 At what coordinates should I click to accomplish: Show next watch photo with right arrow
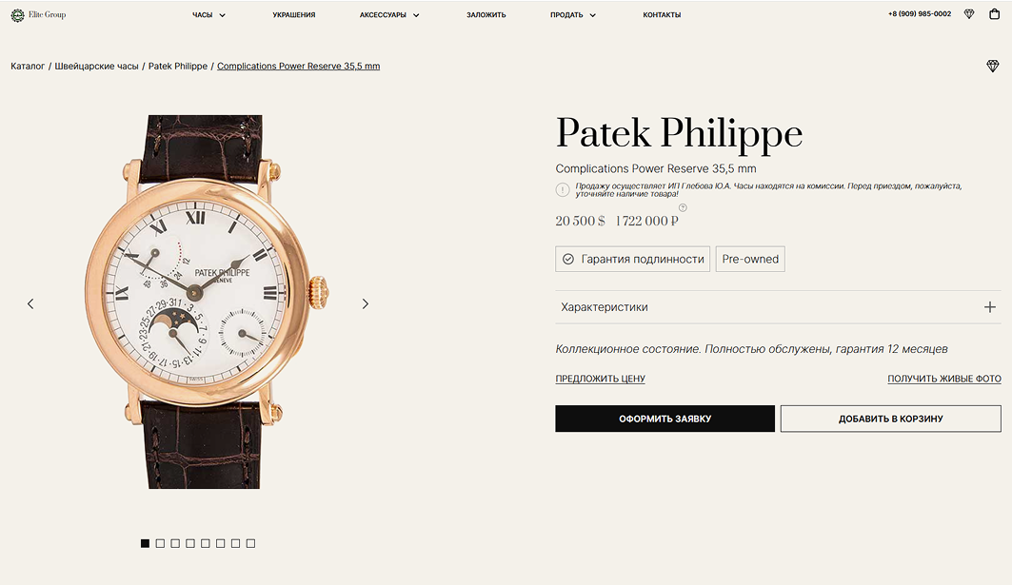[x=366, y=303]
